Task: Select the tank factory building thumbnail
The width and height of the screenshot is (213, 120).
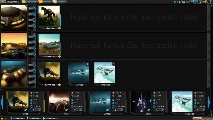Action: (x=14, y=46)
